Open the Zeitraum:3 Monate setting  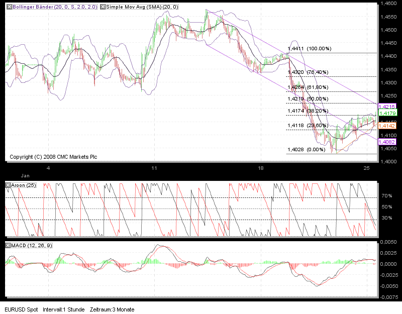coord(112,309)
